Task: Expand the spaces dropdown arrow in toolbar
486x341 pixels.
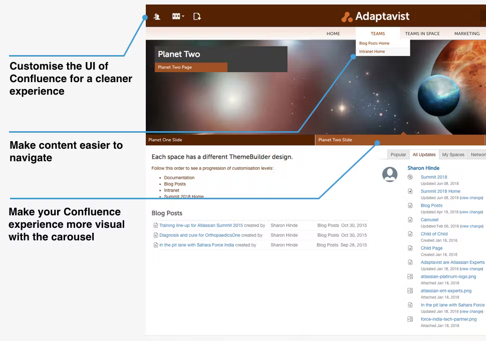Action: (x=182, y=17)
